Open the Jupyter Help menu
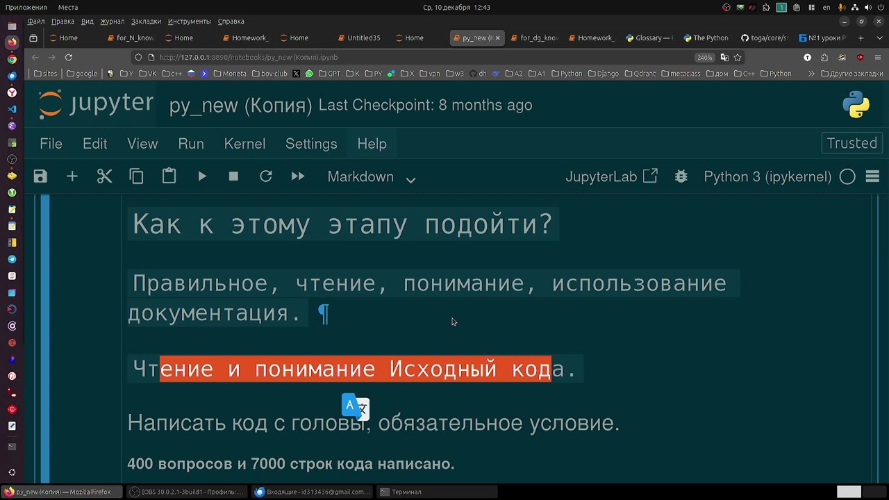Screen dimensions: 889x500 pos(372,143)
